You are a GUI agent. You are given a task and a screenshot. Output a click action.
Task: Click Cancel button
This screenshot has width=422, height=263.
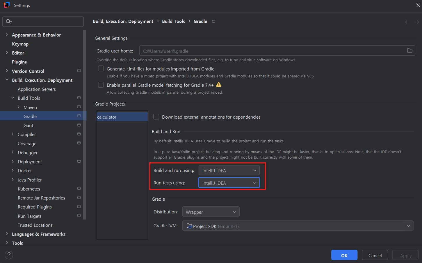(x=375, y=255)
